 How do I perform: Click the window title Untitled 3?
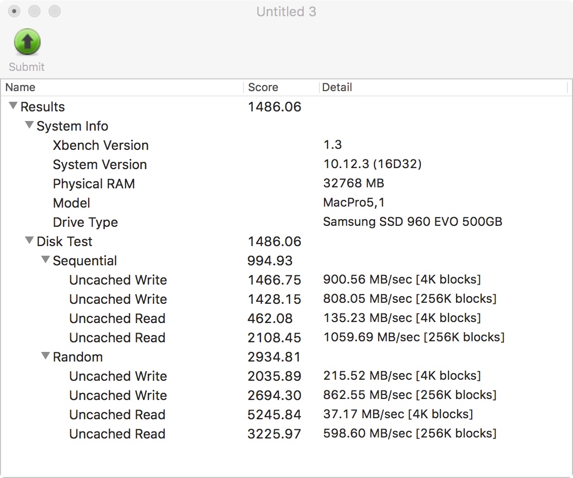click(286, 12)
